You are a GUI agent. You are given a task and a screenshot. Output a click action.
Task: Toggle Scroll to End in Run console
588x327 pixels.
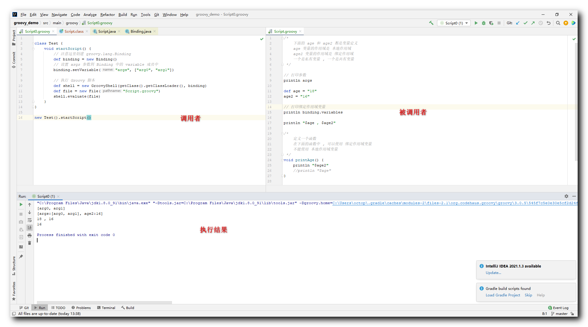pos(30,228)
